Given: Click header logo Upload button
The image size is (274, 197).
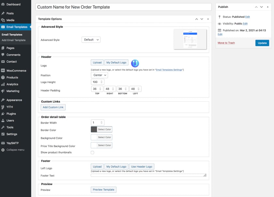Looking at the screenshot, I should [x=97, y=63].
